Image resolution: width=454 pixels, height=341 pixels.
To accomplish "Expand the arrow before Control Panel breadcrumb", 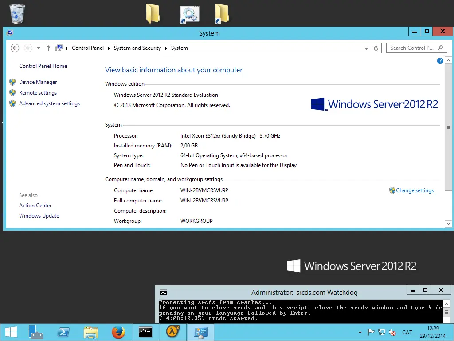I will point(67,48).
